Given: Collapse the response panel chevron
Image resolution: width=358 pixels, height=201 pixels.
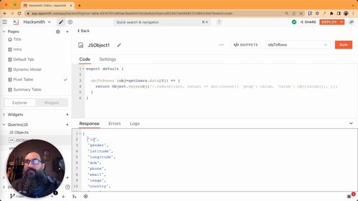Looking at the screenshot, I should coord(351,123).
